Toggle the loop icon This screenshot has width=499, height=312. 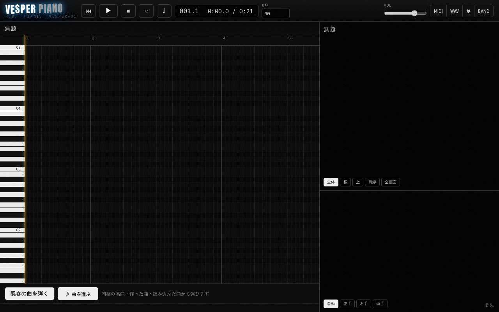(x=146, y=11)
